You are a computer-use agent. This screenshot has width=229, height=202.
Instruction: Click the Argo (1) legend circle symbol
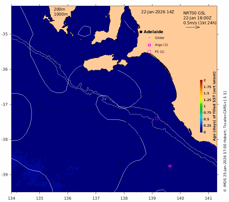coord(149,45)
